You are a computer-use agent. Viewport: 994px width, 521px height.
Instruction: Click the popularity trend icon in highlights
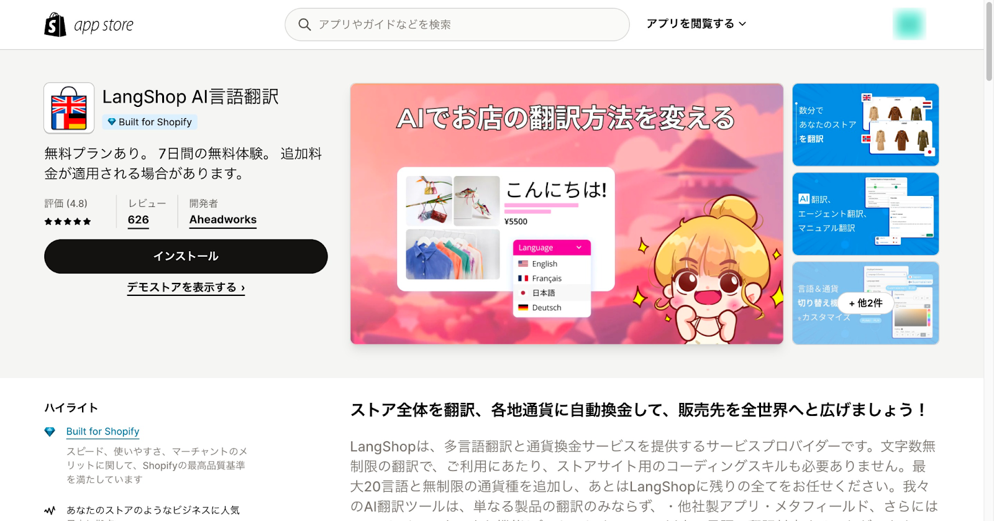click(50, 510)
